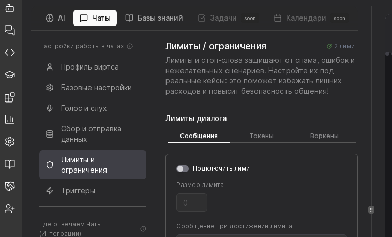
Task: Select the Сообщения limits tab
Action: click(199, 136)
